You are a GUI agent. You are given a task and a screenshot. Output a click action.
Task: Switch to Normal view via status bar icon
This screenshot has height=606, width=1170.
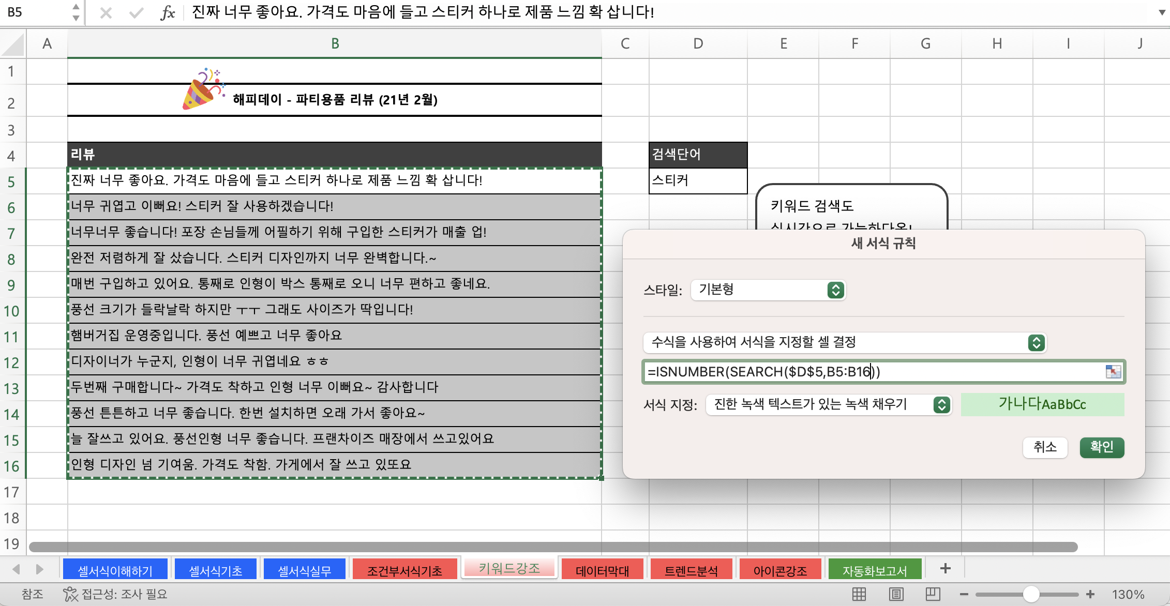coord(858,594)
